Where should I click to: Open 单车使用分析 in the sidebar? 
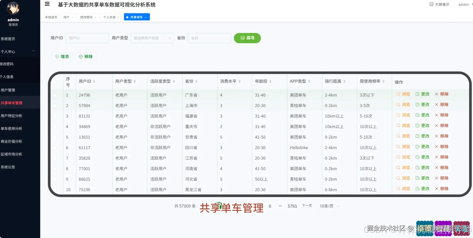20,128
